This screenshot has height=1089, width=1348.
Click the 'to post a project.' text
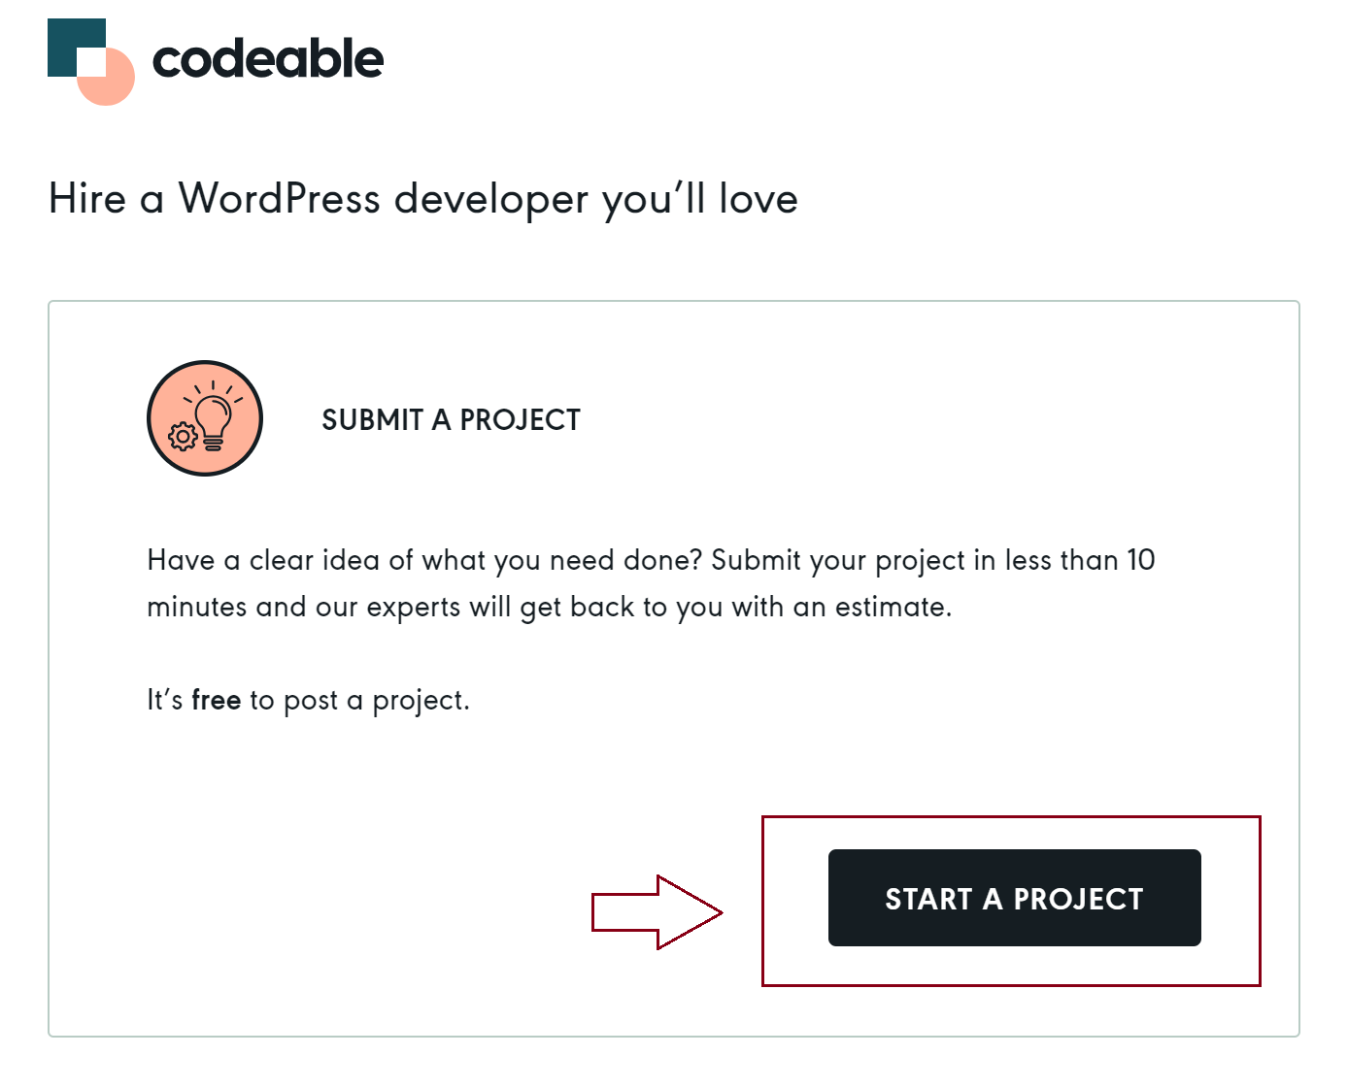tap(359, 701)
